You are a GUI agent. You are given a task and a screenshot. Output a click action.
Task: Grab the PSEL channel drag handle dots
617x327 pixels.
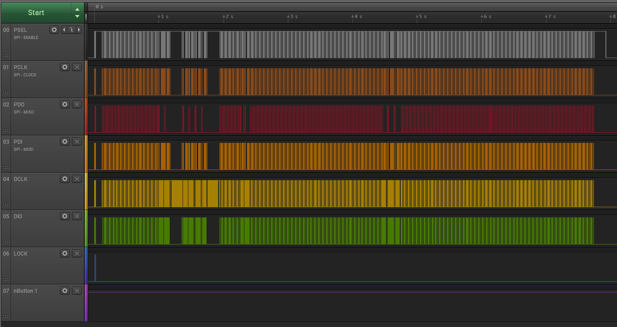point(6,55)
